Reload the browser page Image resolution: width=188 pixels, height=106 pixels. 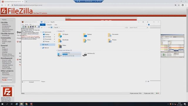click(x=9, y=5)
